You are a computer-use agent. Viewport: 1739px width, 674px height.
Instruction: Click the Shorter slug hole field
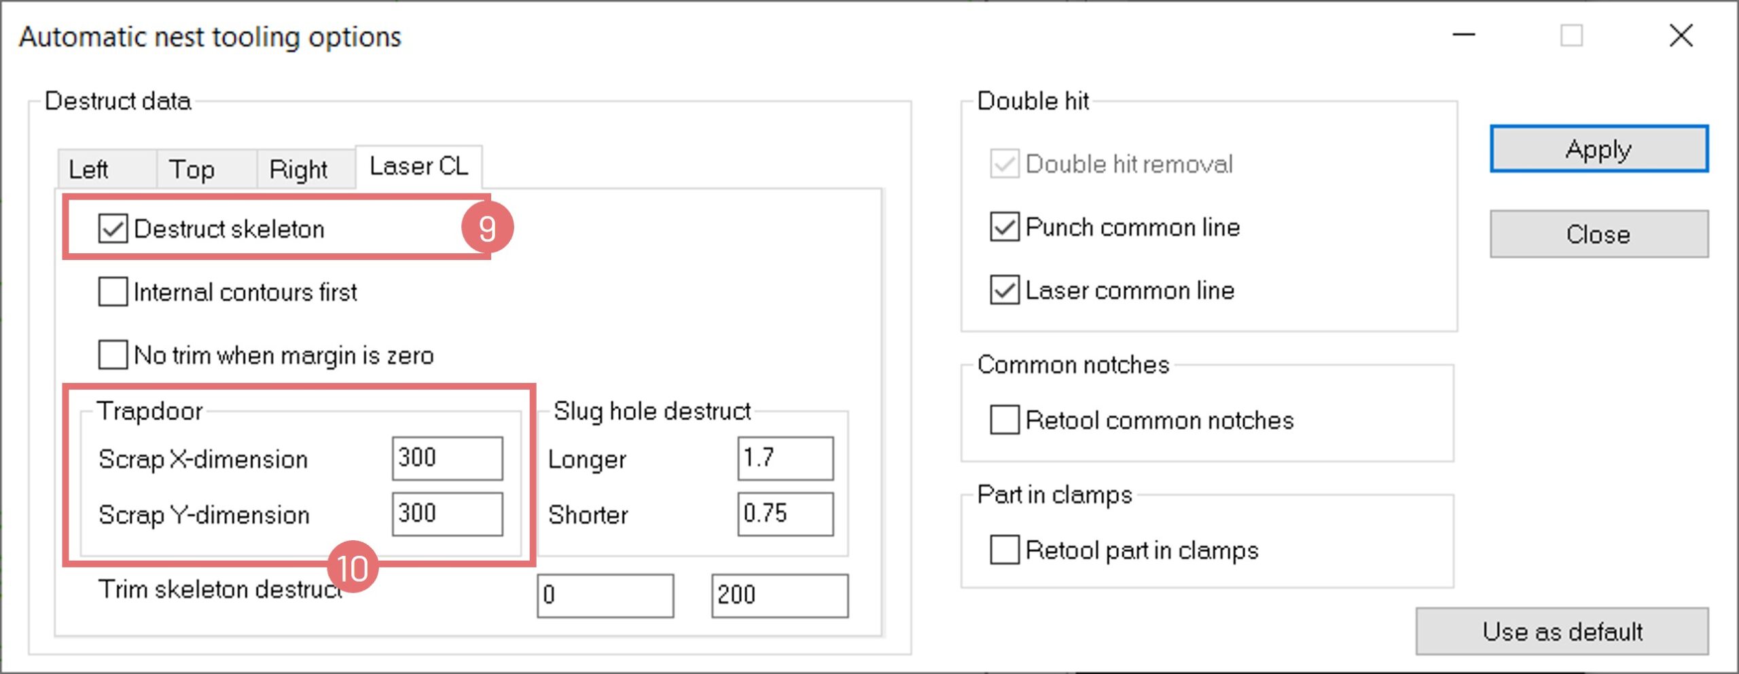[x=785, y=514]
